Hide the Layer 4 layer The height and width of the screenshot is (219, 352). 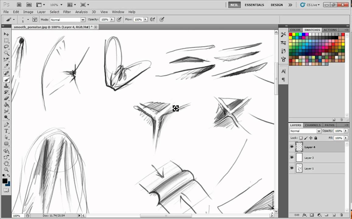click(x=292, y=147)
